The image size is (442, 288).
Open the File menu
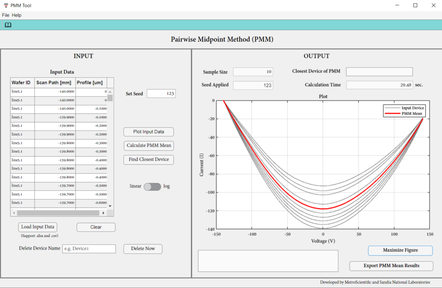click(x=6, y=15)
